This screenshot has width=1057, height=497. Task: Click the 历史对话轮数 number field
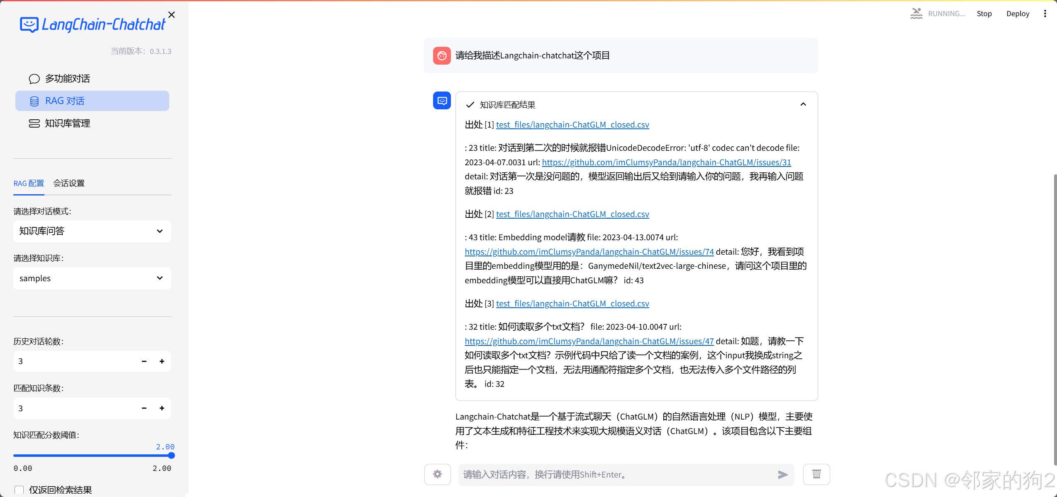[x=75, y=362]
